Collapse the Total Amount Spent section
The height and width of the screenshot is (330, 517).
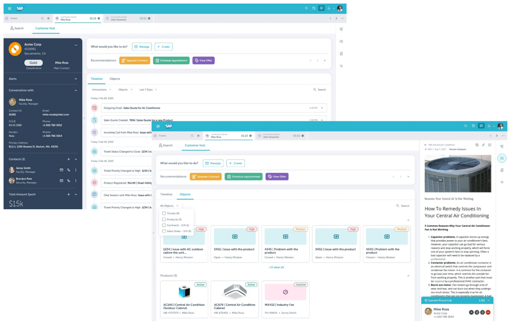(x=76, y=194)
